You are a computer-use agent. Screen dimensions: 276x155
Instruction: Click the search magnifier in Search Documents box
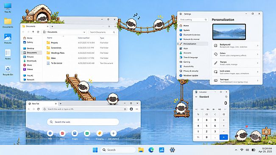coord(114,32)
